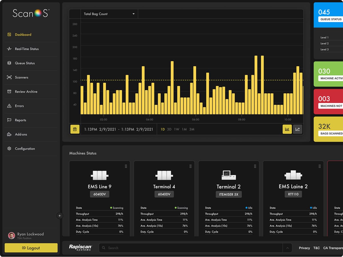The image size is (343, 257).
Task: Switch chart to line graph view
Action: click(297, 129)
